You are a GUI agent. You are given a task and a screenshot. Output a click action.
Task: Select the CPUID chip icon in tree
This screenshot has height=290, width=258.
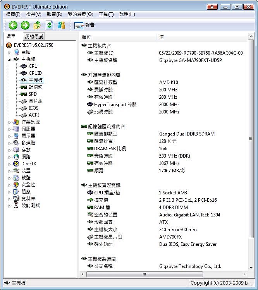click(24, 73)
